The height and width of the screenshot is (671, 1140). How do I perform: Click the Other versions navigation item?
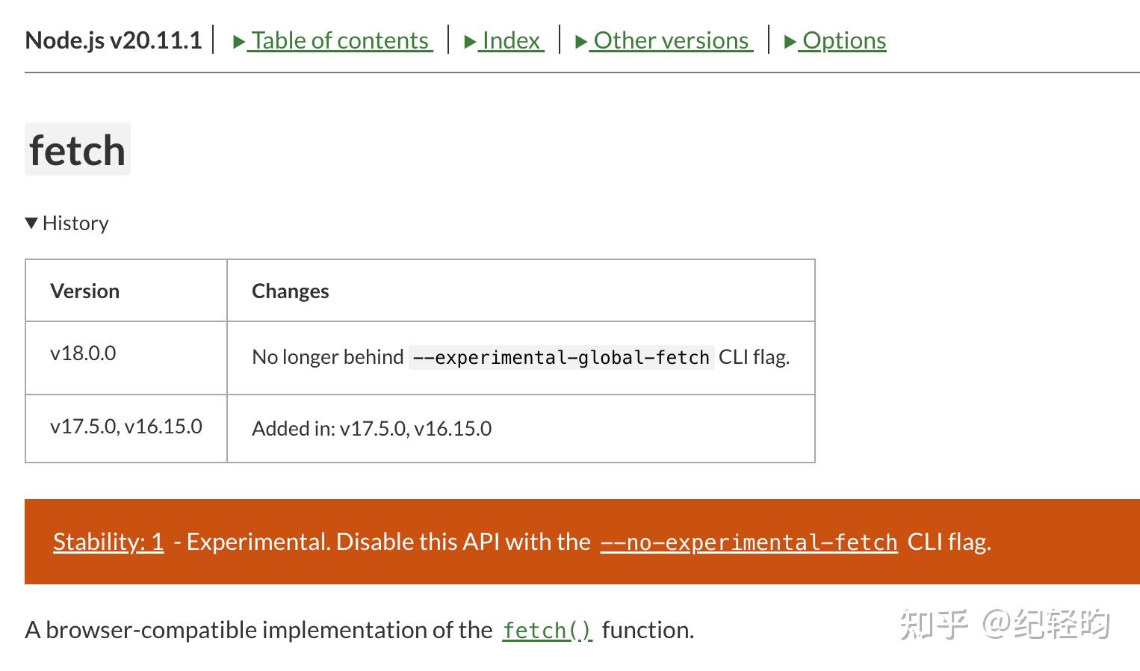click(670, 40)
